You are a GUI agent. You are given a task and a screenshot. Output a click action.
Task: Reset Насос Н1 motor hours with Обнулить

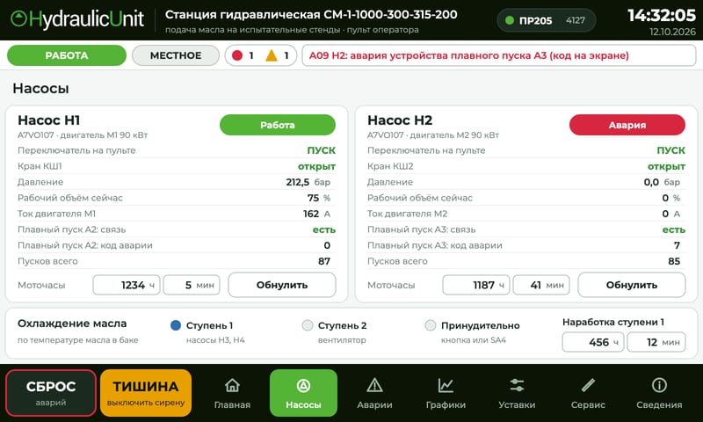(x=282, y=285)
